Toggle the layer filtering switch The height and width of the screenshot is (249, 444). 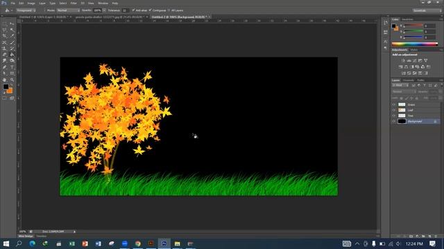tap(441, 84)
